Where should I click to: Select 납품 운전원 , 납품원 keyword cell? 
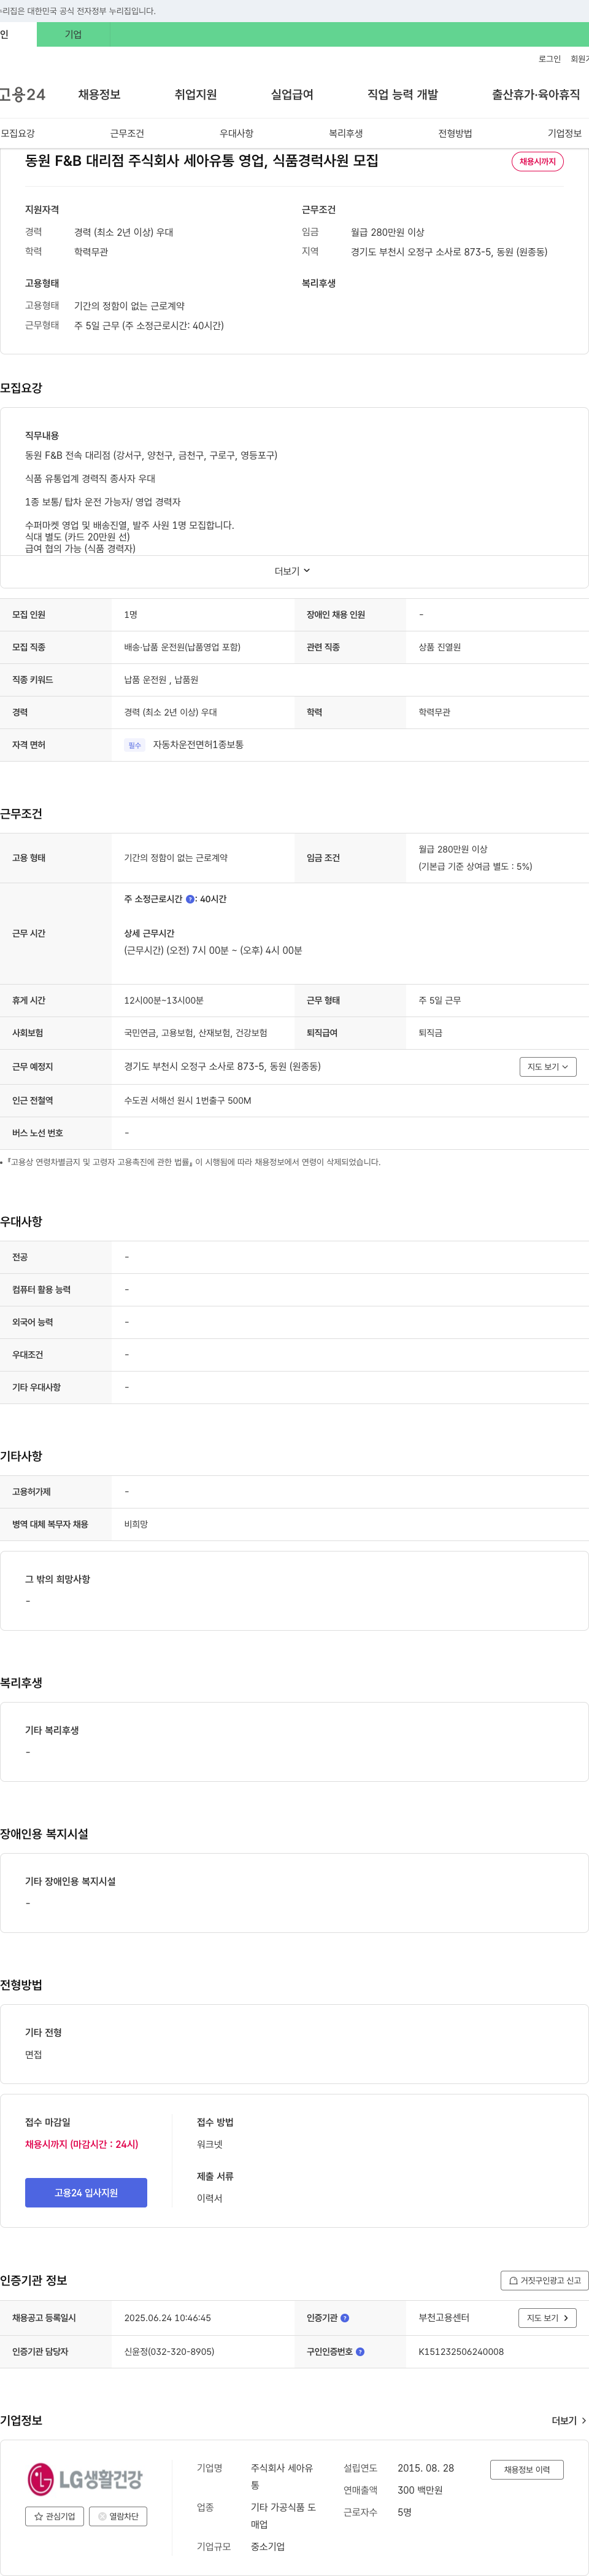(x=161, y=680)
